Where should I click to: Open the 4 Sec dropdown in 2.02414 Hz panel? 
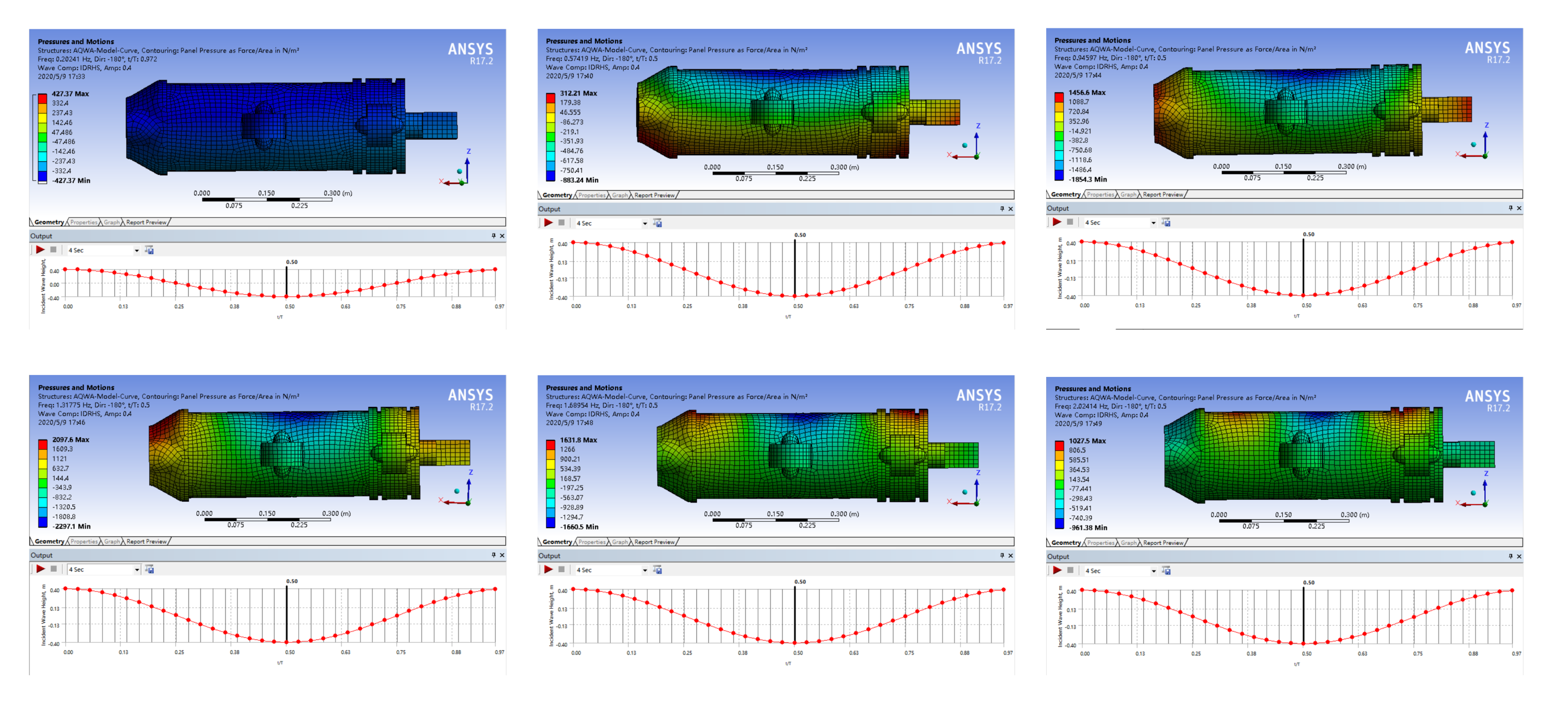tap(1153, 571)
